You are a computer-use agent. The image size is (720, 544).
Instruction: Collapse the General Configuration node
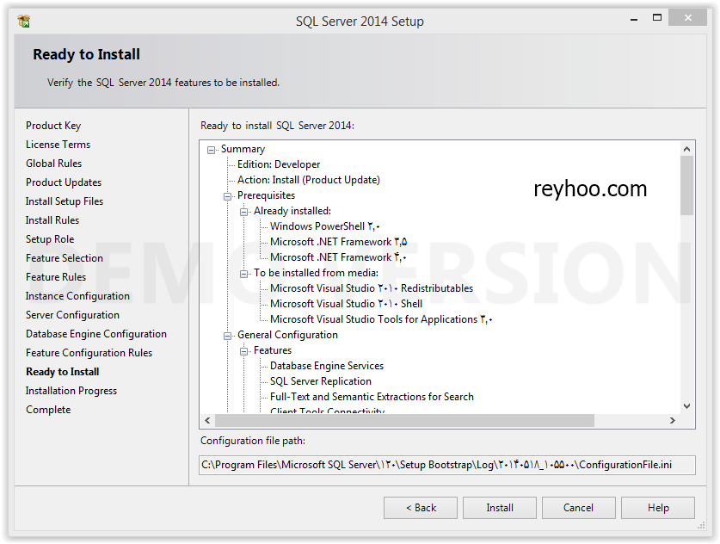(228, 336)
